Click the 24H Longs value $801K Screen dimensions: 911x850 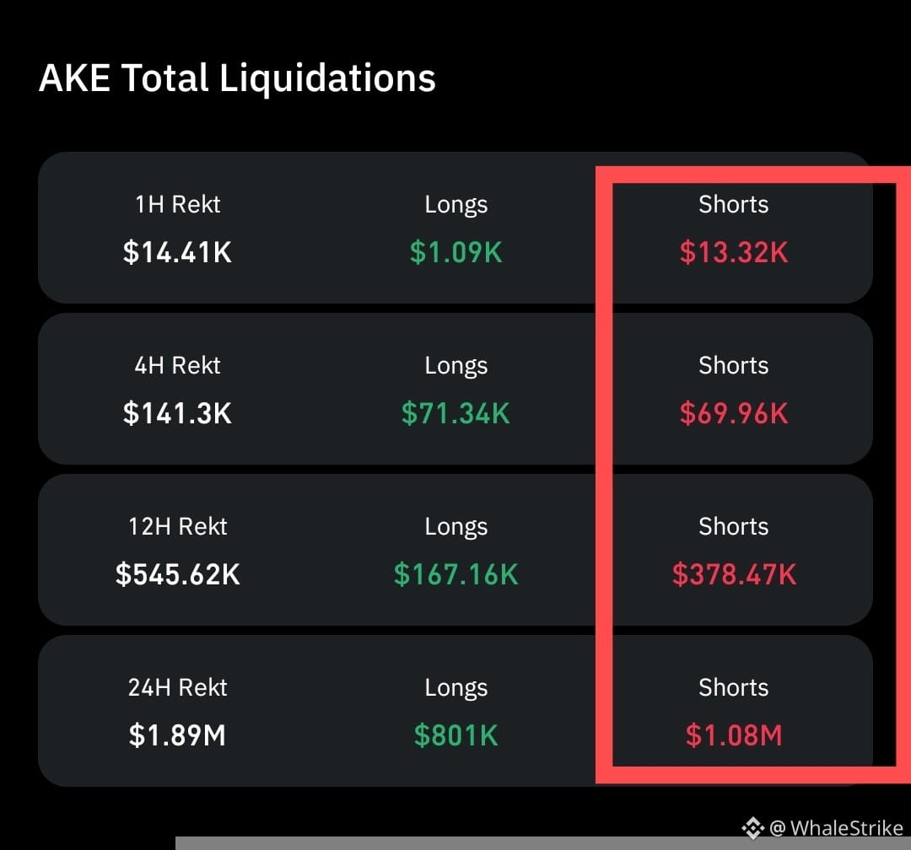[456, 735]
